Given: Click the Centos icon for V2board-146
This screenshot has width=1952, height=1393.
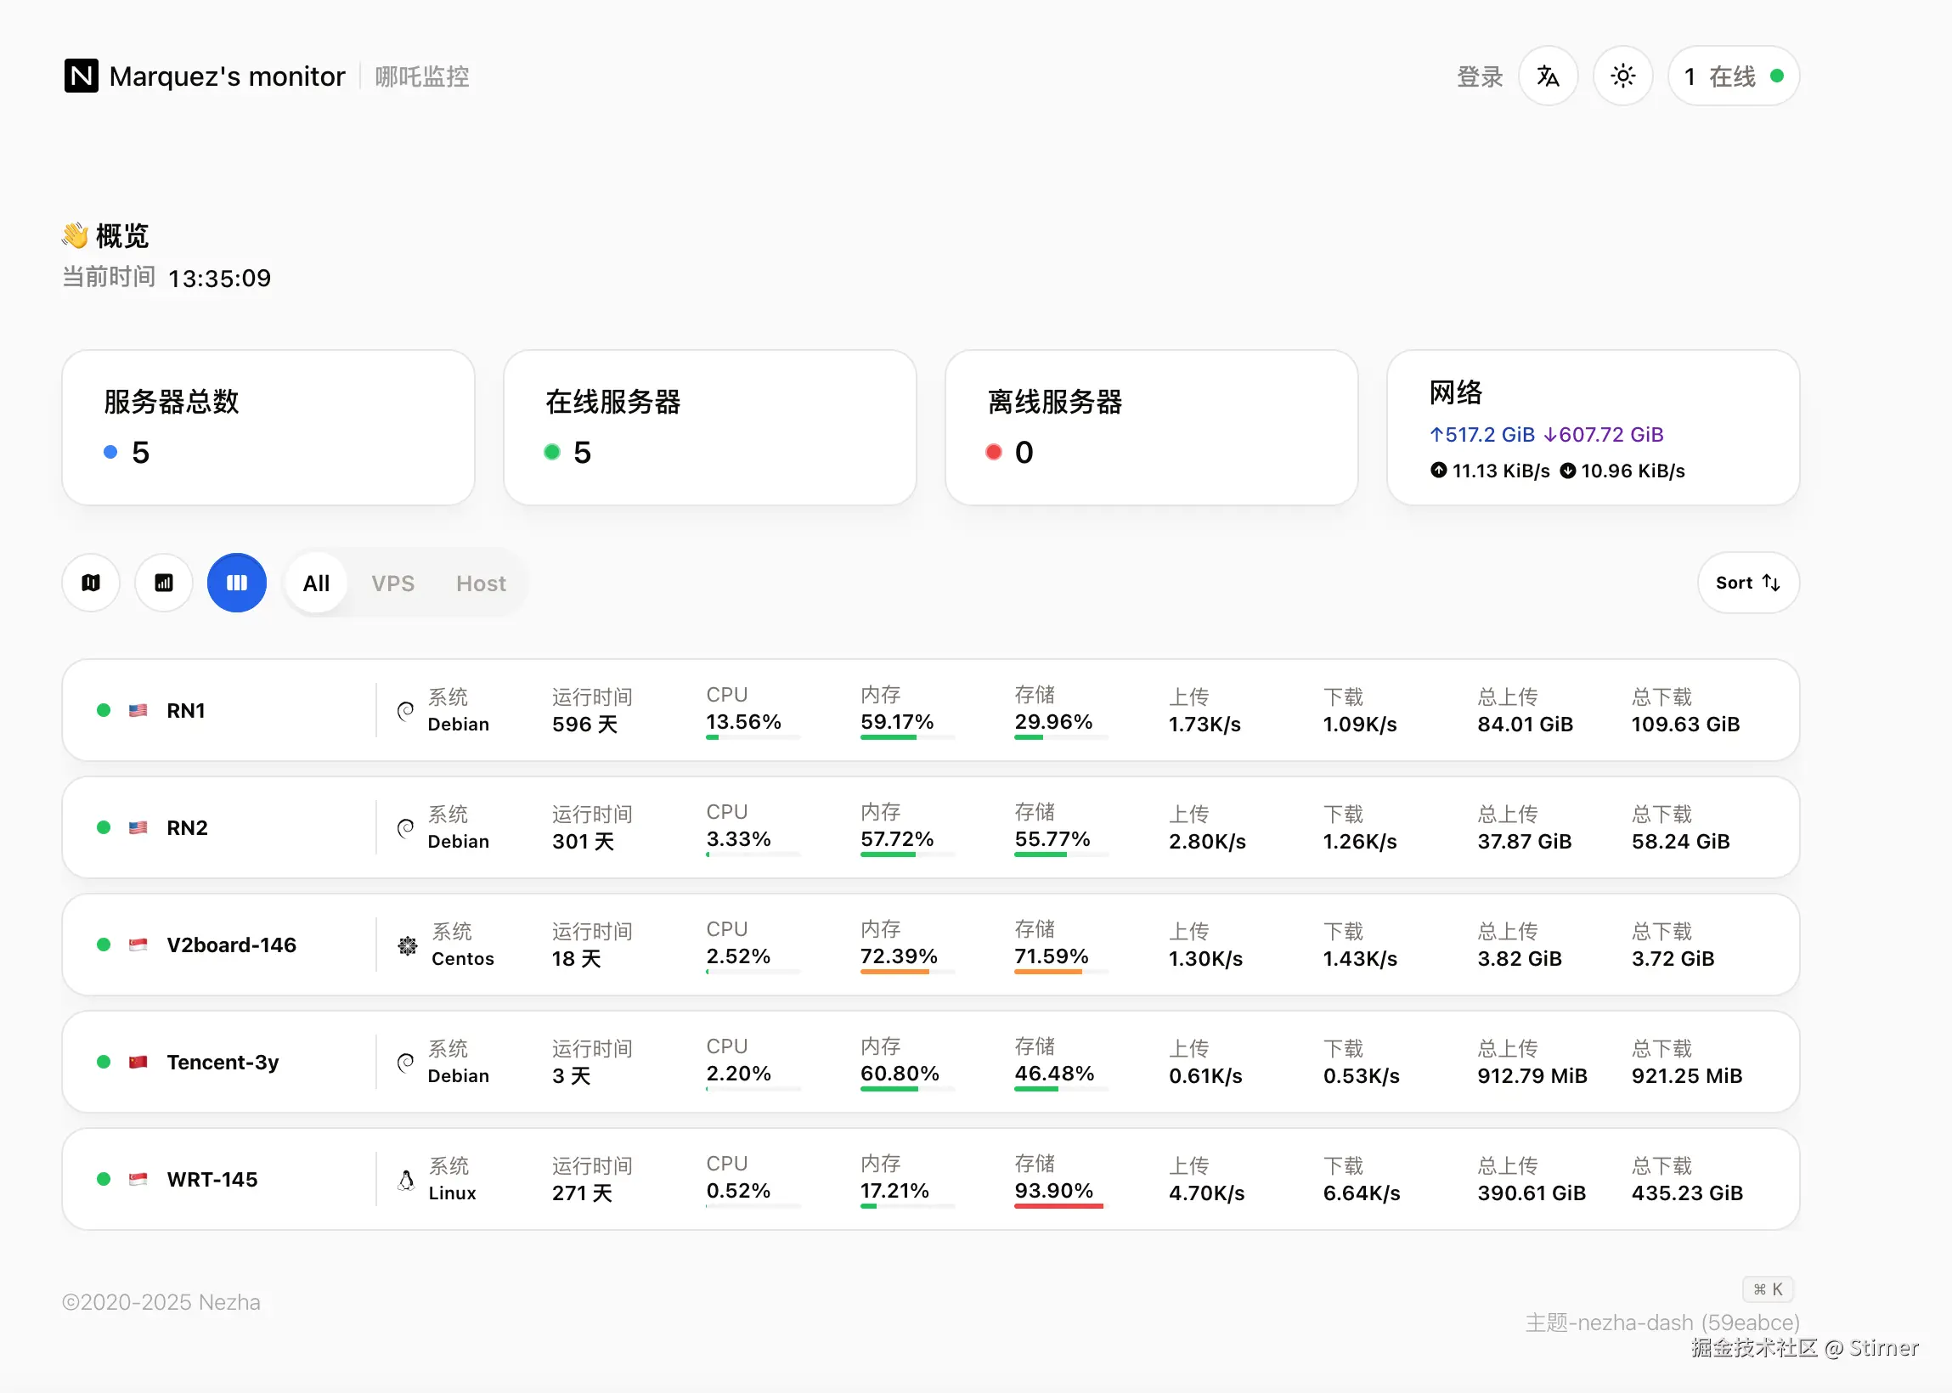Looking at the screenshot, I should click(x=408, y=945).
